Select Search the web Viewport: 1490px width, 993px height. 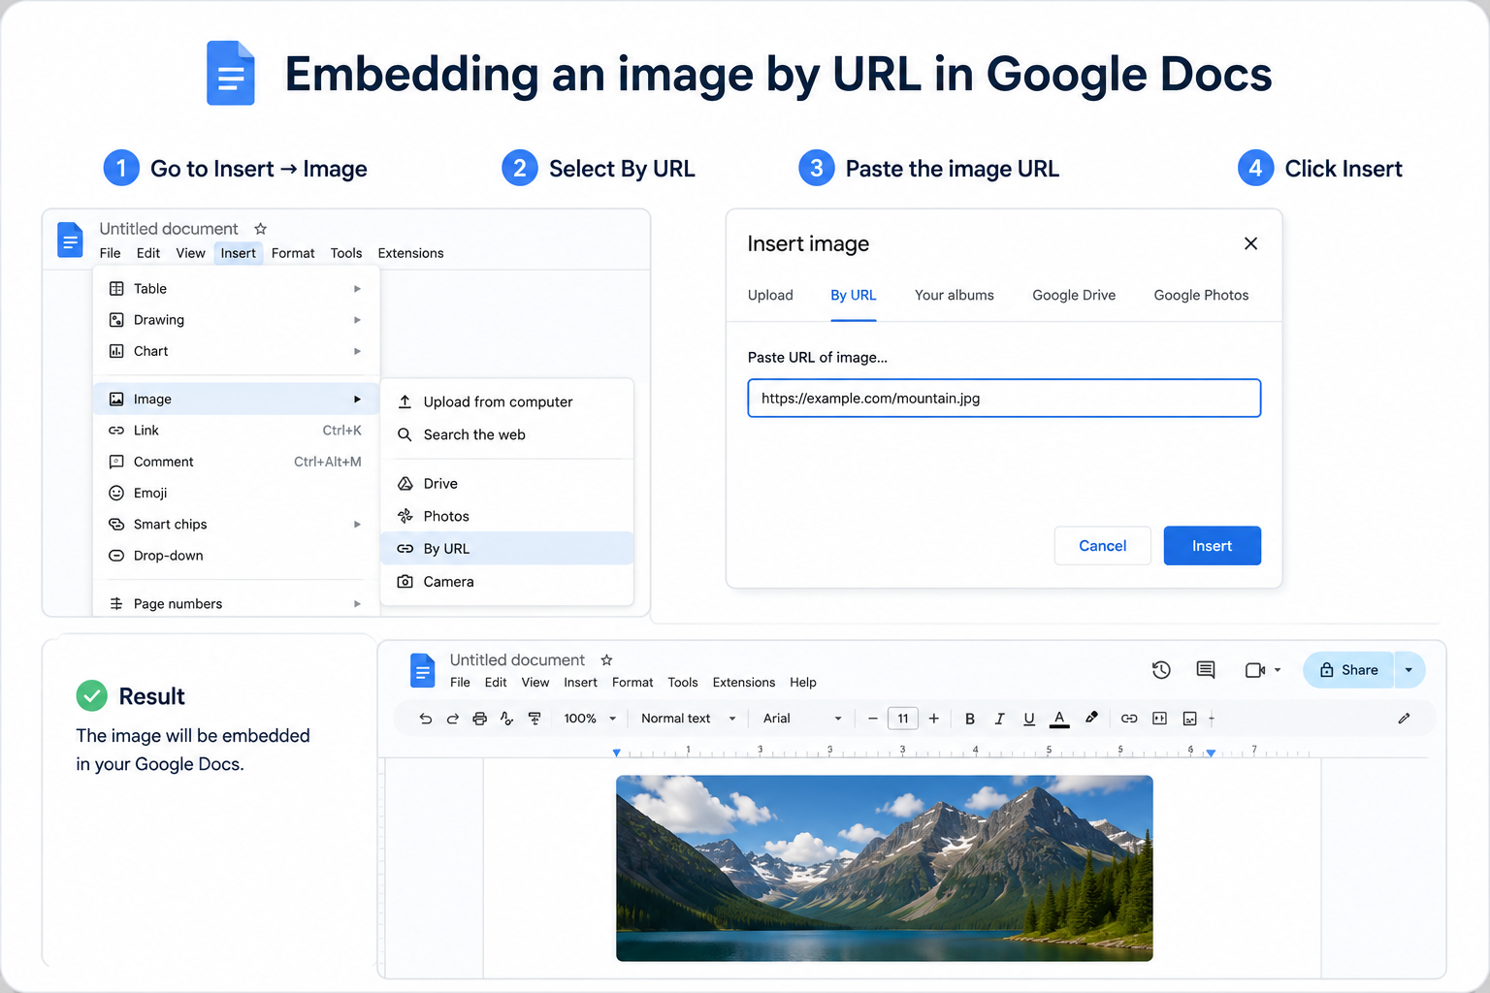[x=506, y=434]
